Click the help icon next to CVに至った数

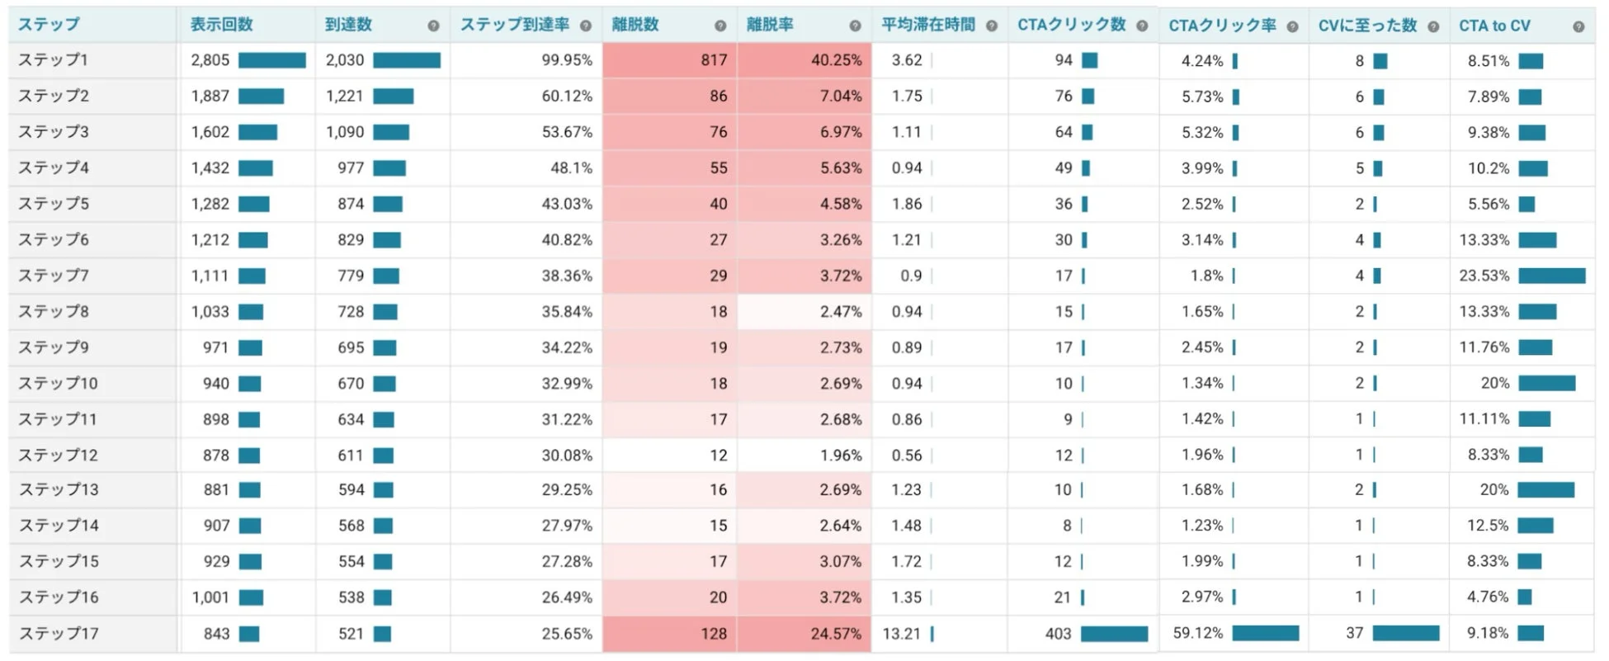[1433, 25]
